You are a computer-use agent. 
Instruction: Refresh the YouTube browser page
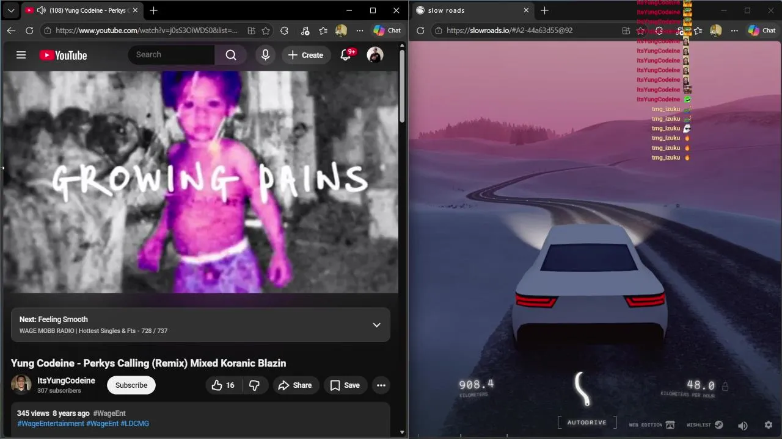[x=29, y=30]
